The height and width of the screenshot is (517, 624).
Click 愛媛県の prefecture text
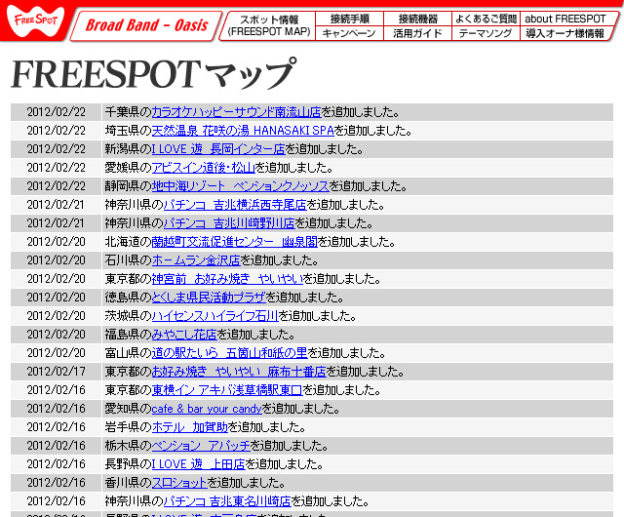[128, 168]
